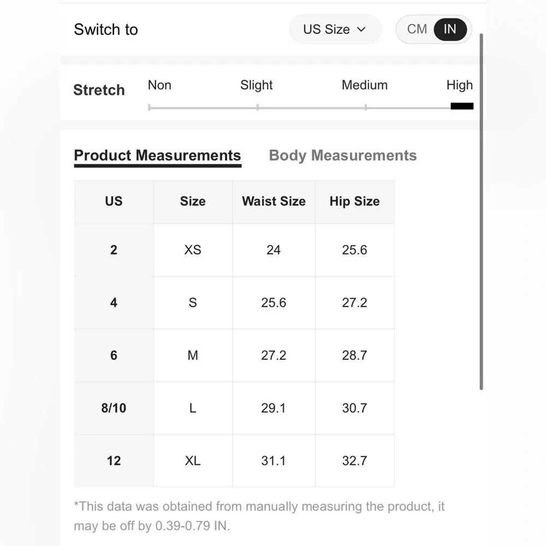Click the US 12 row header
This screenshot has height=546, width=546.
pyautogui.click(x=114, y=461)
